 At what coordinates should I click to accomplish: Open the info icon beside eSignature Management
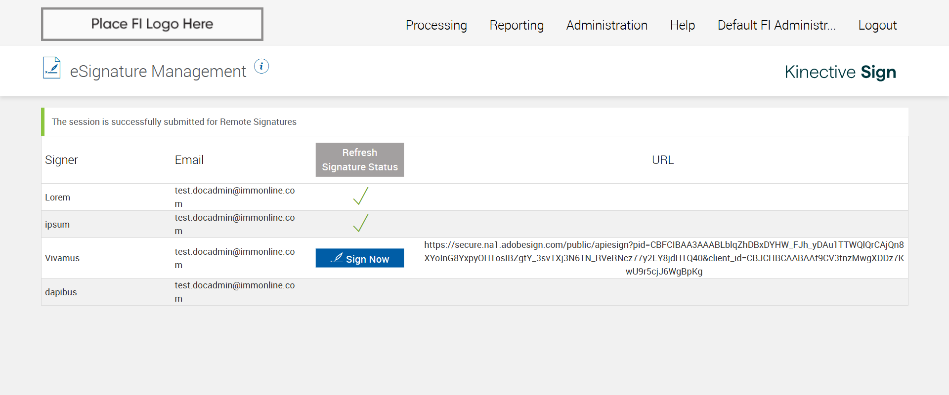tap(261, 66)
